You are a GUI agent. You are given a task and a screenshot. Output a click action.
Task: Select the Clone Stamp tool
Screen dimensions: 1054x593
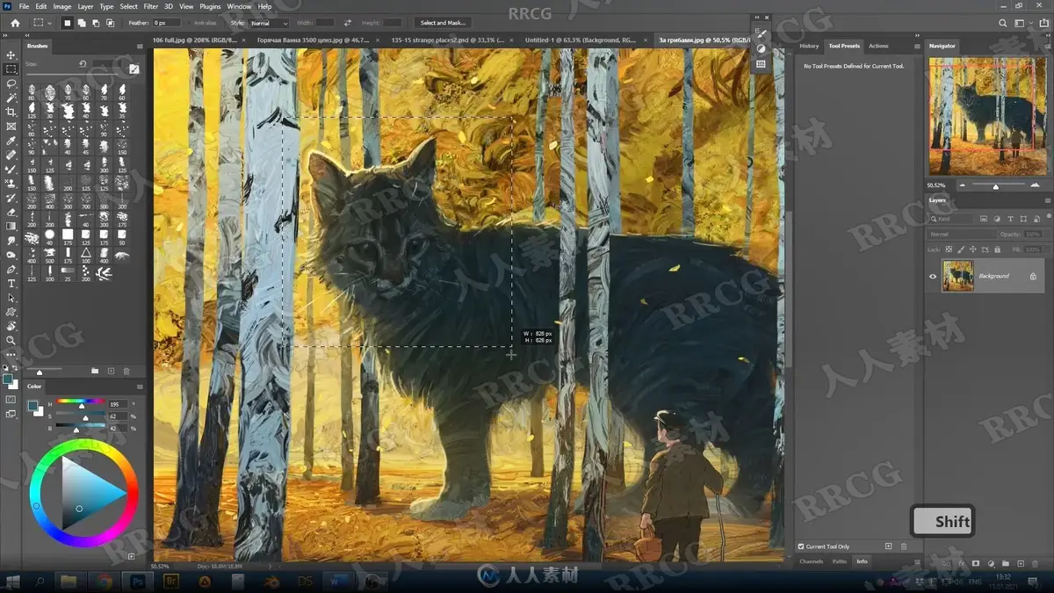pos(11,184)
